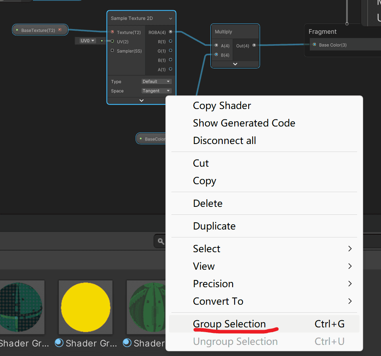The height and width of the screenshot is (356, 381).
Task: Expand the Multiply node bottom chevron
Action: [x=235, y=64]
